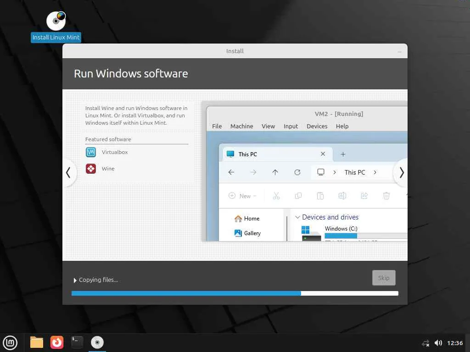The image size is (470, 352).
Task: Select the Virtualbox label
Action: (115, 152)
